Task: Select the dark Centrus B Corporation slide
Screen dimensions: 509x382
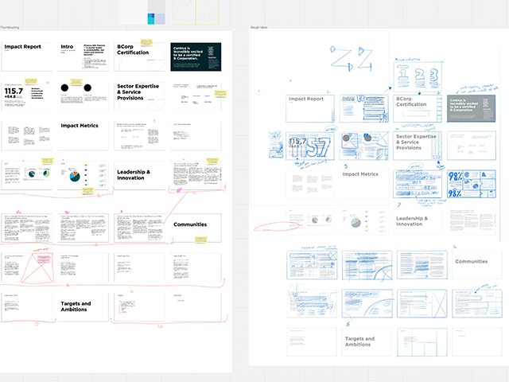Action: pyautogui.click(x=196, y=57)
